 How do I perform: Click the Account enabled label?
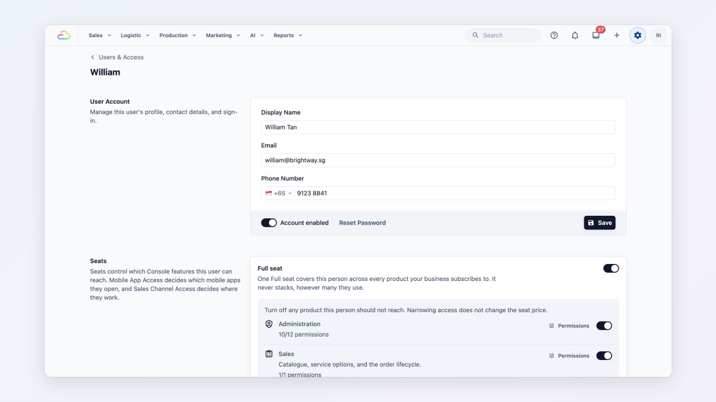click(x=304, y=223)
